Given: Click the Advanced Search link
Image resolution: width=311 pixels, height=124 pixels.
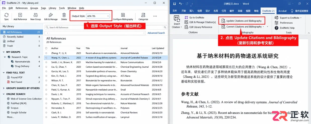Looking at the screenshot, I should [x=156, y=33].
